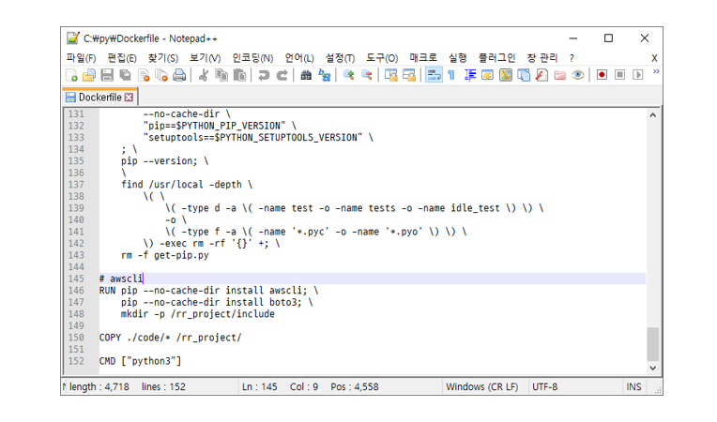The width and height of the screenshot is (717, 422).
Task: Toggle word wrap in the toolbar
Action: (x=434, y=75)
